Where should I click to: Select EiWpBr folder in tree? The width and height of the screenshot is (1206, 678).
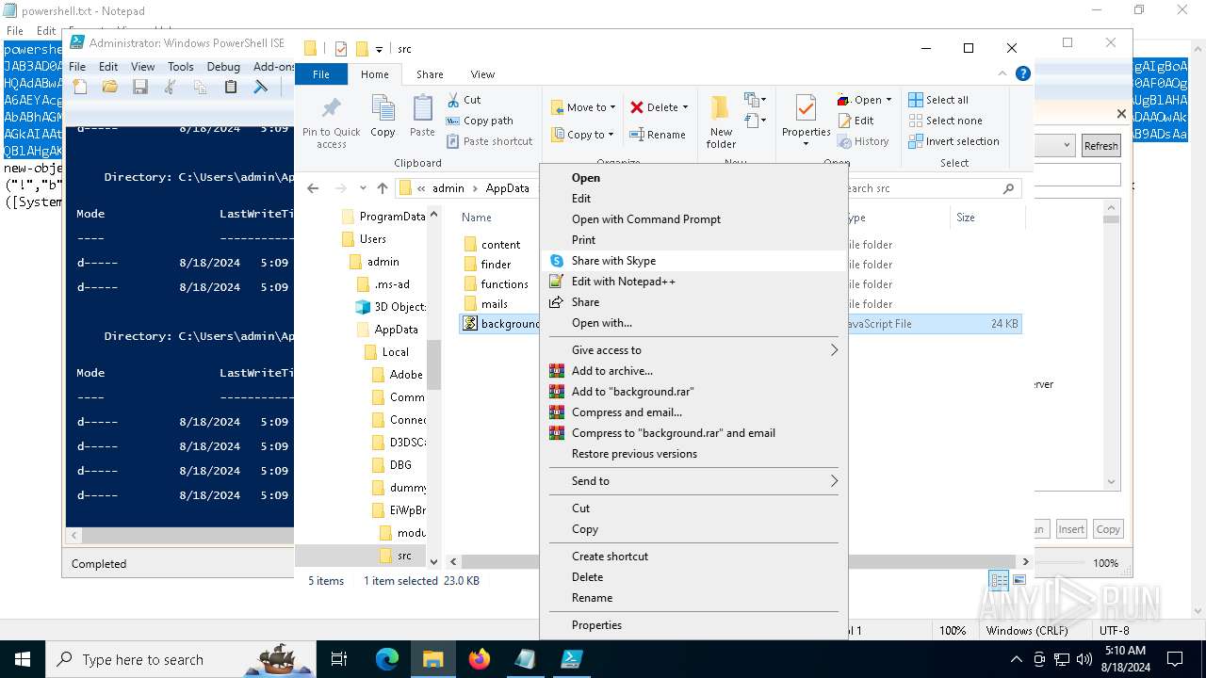pyautogui.click(x=400, y=510)
